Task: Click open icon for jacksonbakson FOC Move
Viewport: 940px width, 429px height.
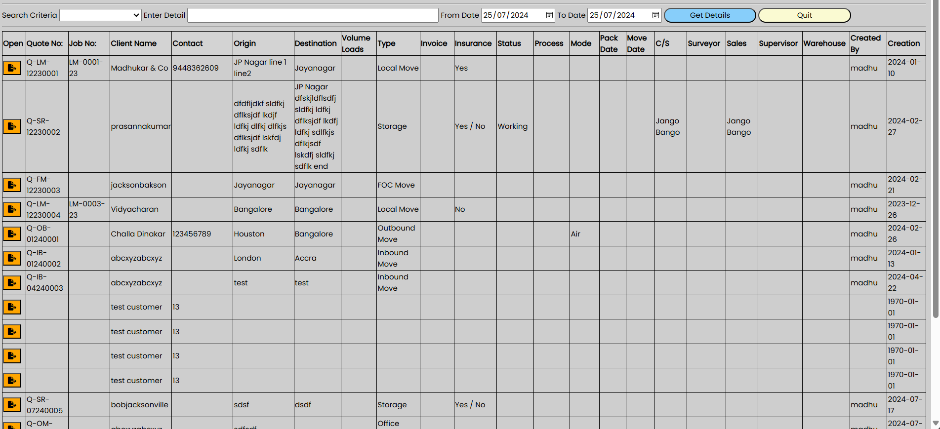Action: pyautogui.click(x=12, y=185)
